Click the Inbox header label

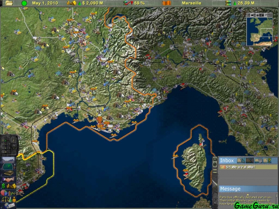pyautogui.click(x=227, y=160)
